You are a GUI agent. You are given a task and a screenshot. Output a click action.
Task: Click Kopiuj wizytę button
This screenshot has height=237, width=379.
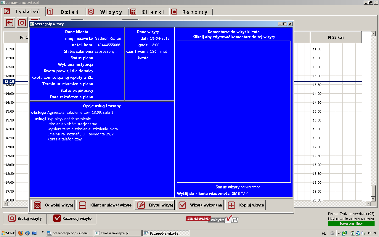tap(245, 205)
